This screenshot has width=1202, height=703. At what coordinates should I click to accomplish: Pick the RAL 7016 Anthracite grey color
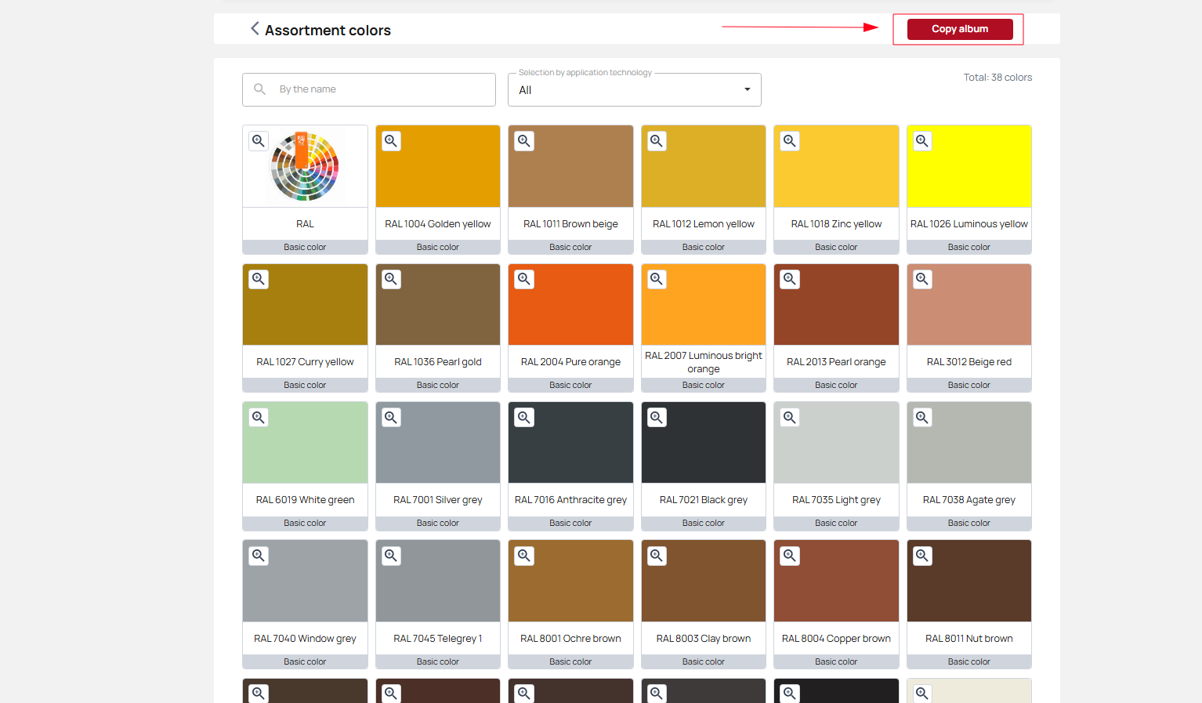pos(570,443)
